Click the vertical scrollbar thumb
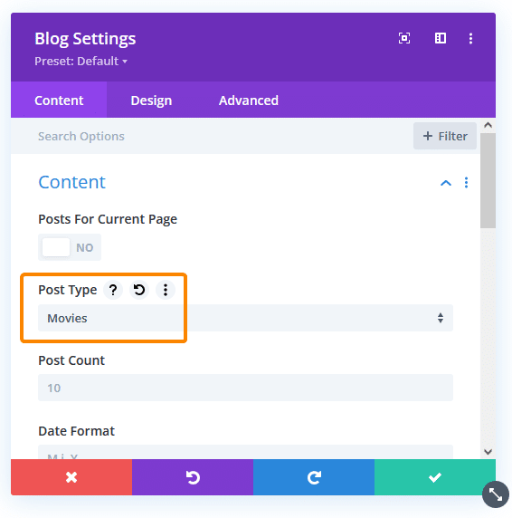Image resolution: width=512 pixels, height=518 pixels. (488, 180)
